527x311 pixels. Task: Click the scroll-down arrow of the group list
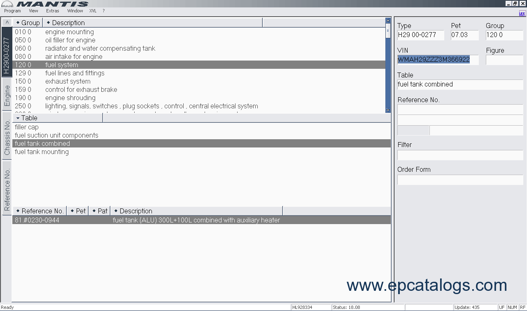(x=388, y=110)
